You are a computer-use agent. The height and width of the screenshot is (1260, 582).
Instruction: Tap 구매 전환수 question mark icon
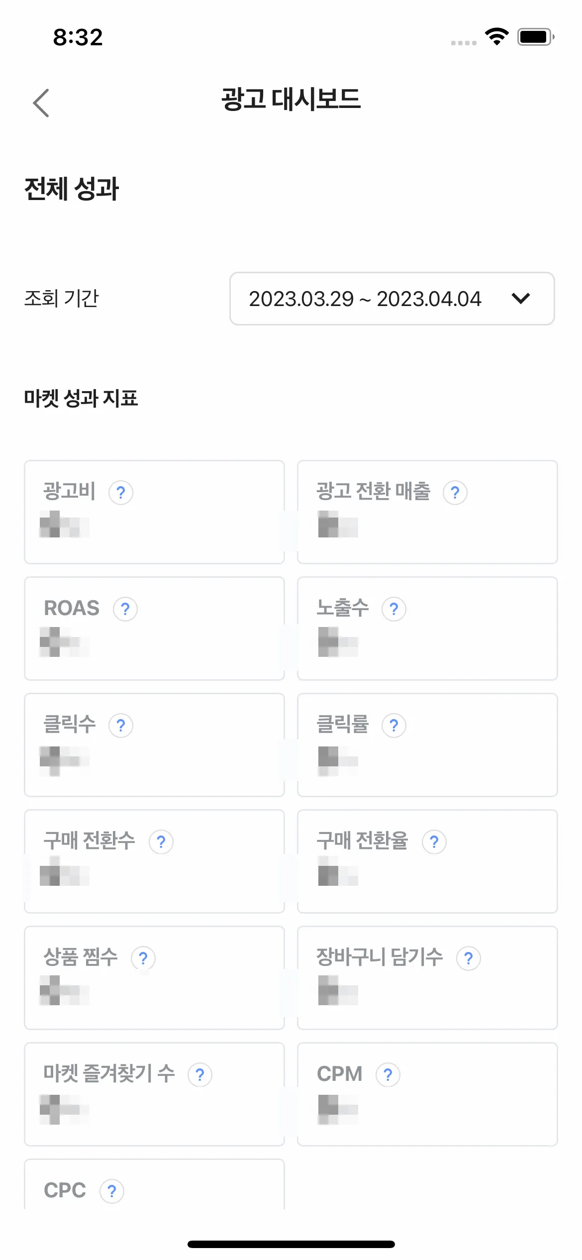point(161,842)
